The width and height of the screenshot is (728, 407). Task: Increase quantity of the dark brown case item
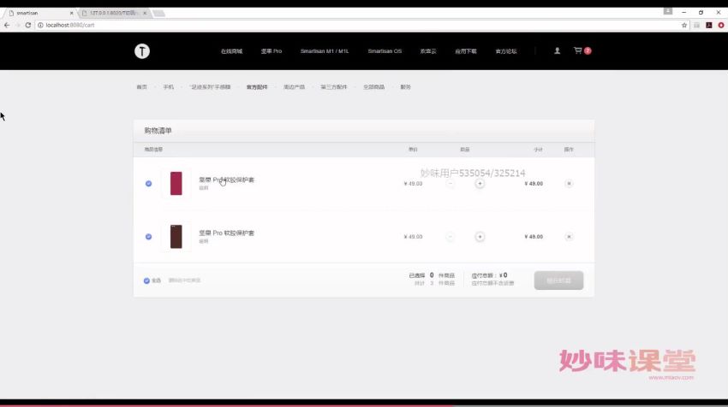pos(480,237)
